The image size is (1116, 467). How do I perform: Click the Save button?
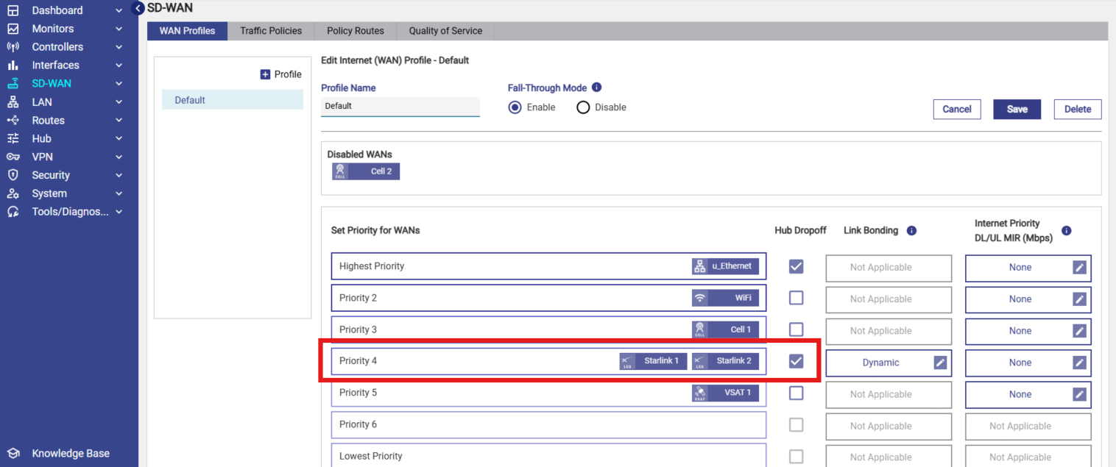click(x=1017, y=109)
